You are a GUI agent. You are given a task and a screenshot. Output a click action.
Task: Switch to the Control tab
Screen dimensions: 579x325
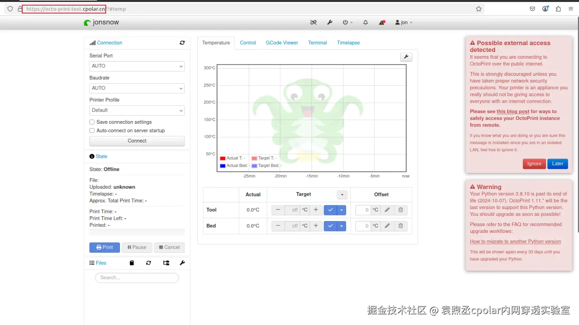248,43
